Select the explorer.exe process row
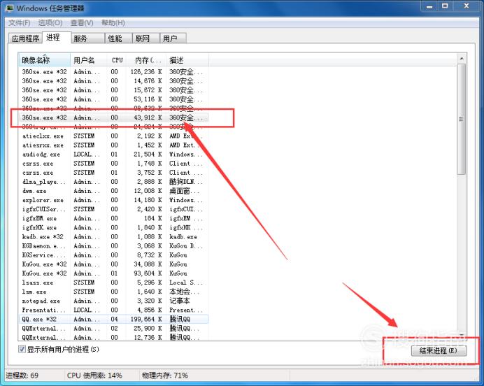Viewport: 484px width, 386px height. [113, 200]
